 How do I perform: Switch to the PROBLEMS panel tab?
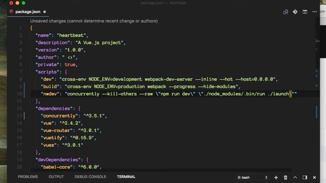point(28,177)
